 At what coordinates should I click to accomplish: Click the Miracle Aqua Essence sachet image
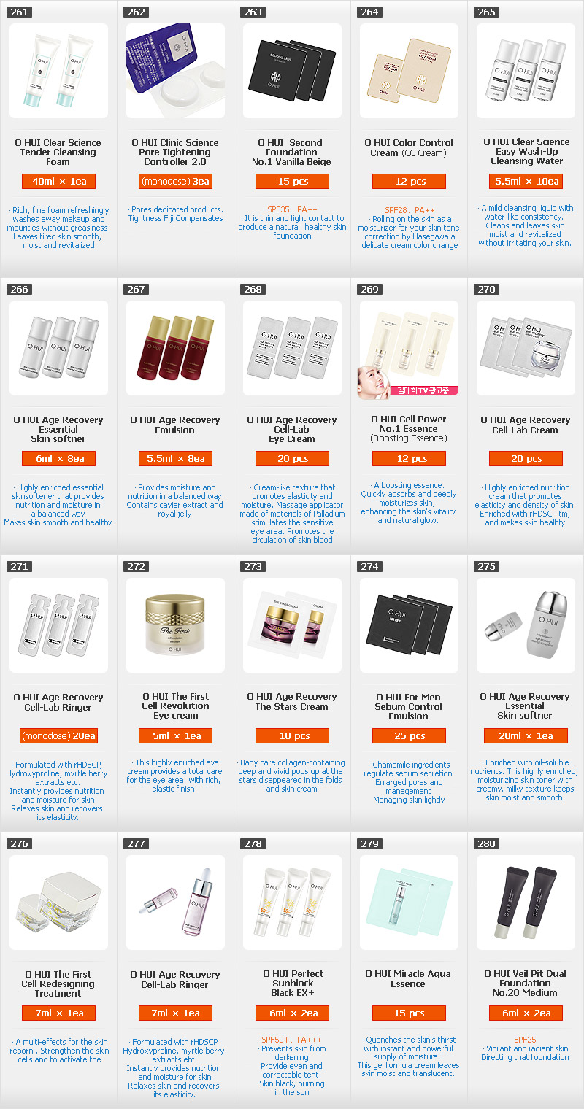point(409,903)
